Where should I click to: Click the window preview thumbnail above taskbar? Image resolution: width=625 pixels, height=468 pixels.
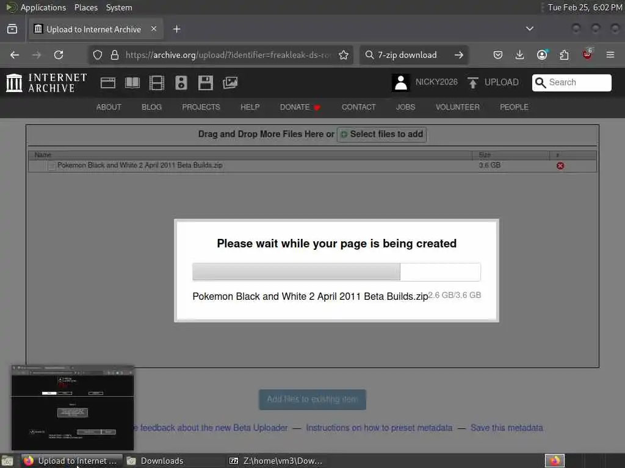pyautogui.click(x=73, y=408)
